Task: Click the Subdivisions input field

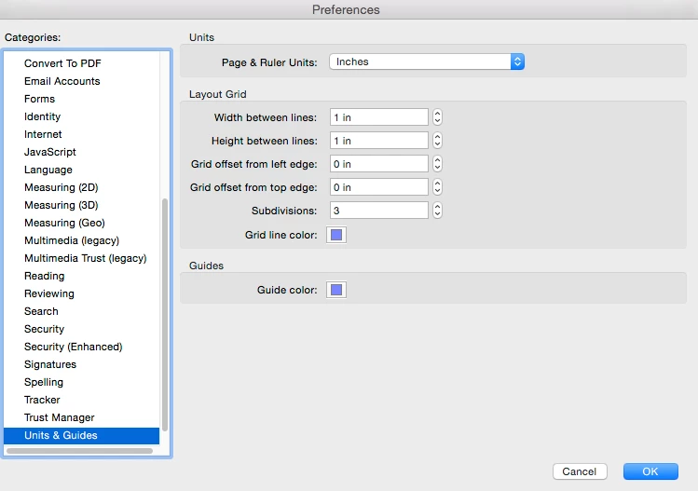Action: coord(379,211)
